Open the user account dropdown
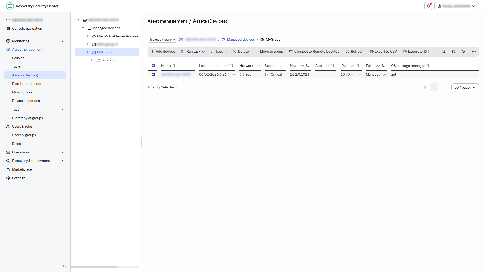The image size is (485, 272). pyautogui.click(x=457, y=6)
